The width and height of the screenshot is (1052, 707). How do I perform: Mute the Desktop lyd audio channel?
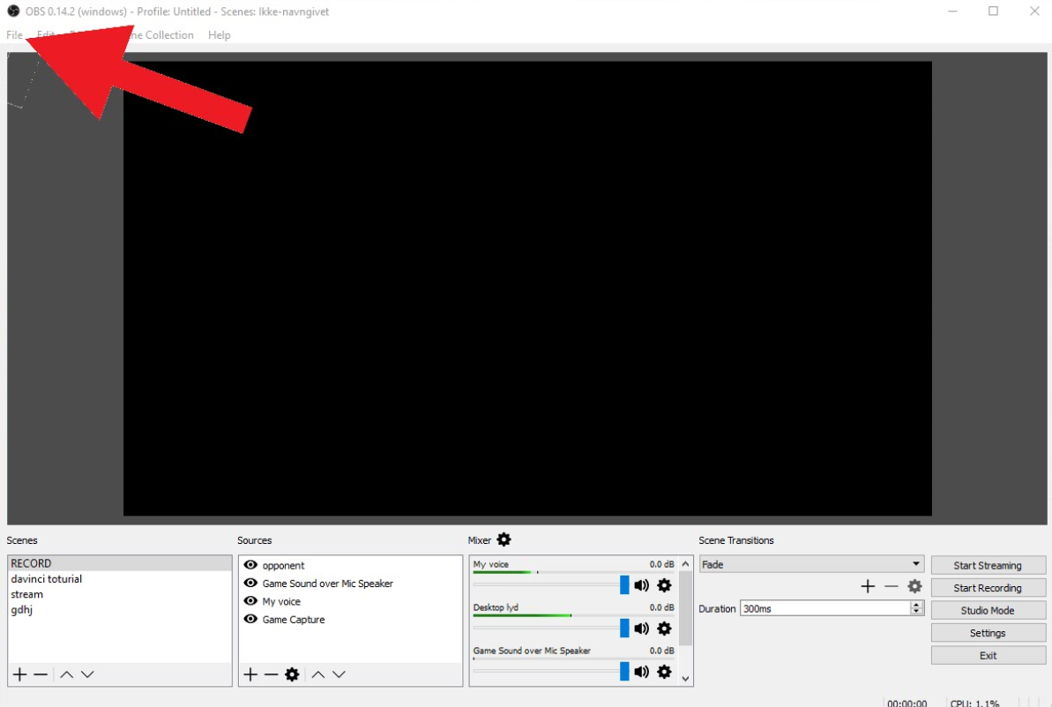[x=641, y=629]
